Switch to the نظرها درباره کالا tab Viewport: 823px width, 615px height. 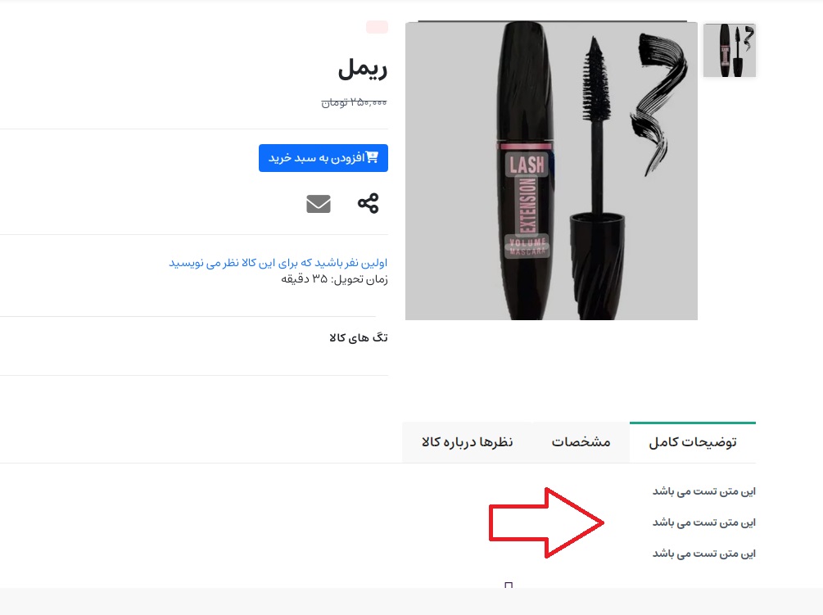(467, 442)
